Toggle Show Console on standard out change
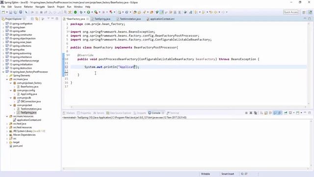 point(275,113)
